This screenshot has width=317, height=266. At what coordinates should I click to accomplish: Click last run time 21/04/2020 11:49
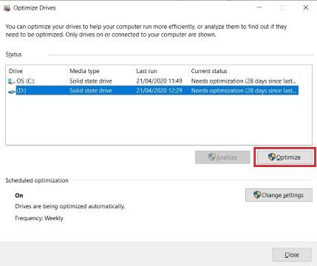[x=159, y=81]
